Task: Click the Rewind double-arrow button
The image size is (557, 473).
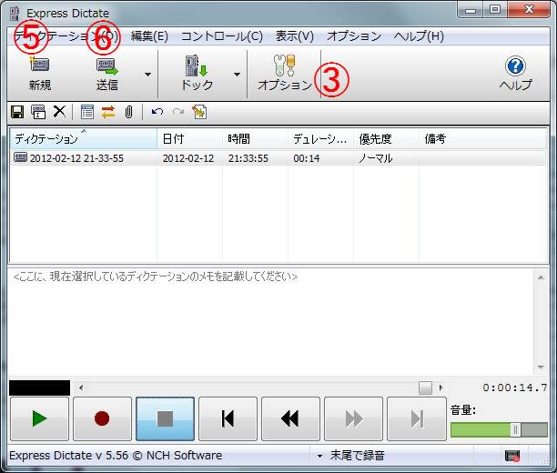Action: coord(290,418)
